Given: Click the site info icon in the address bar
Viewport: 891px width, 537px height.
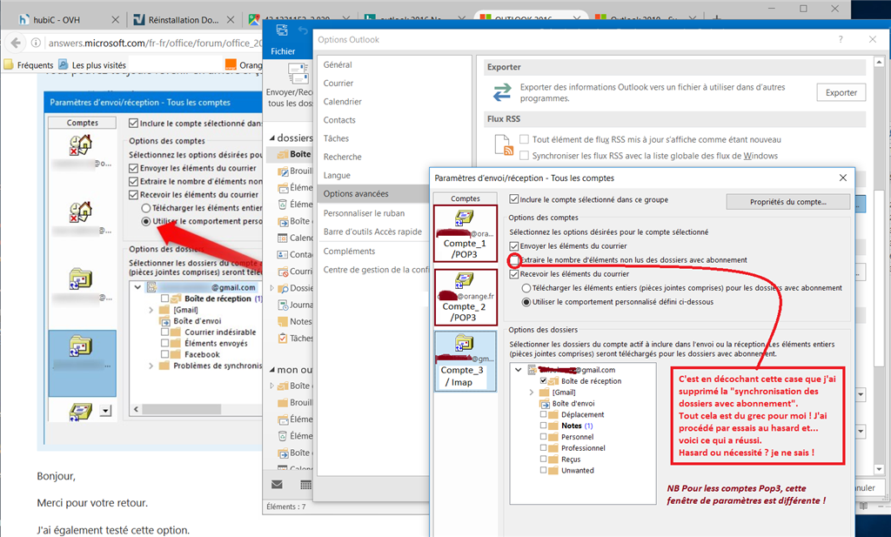Looking at the screenshot, I should 36,43.
